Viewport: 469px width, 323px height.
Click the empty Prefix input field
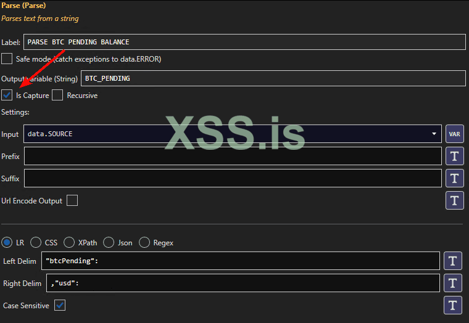[x=233, y=156]
